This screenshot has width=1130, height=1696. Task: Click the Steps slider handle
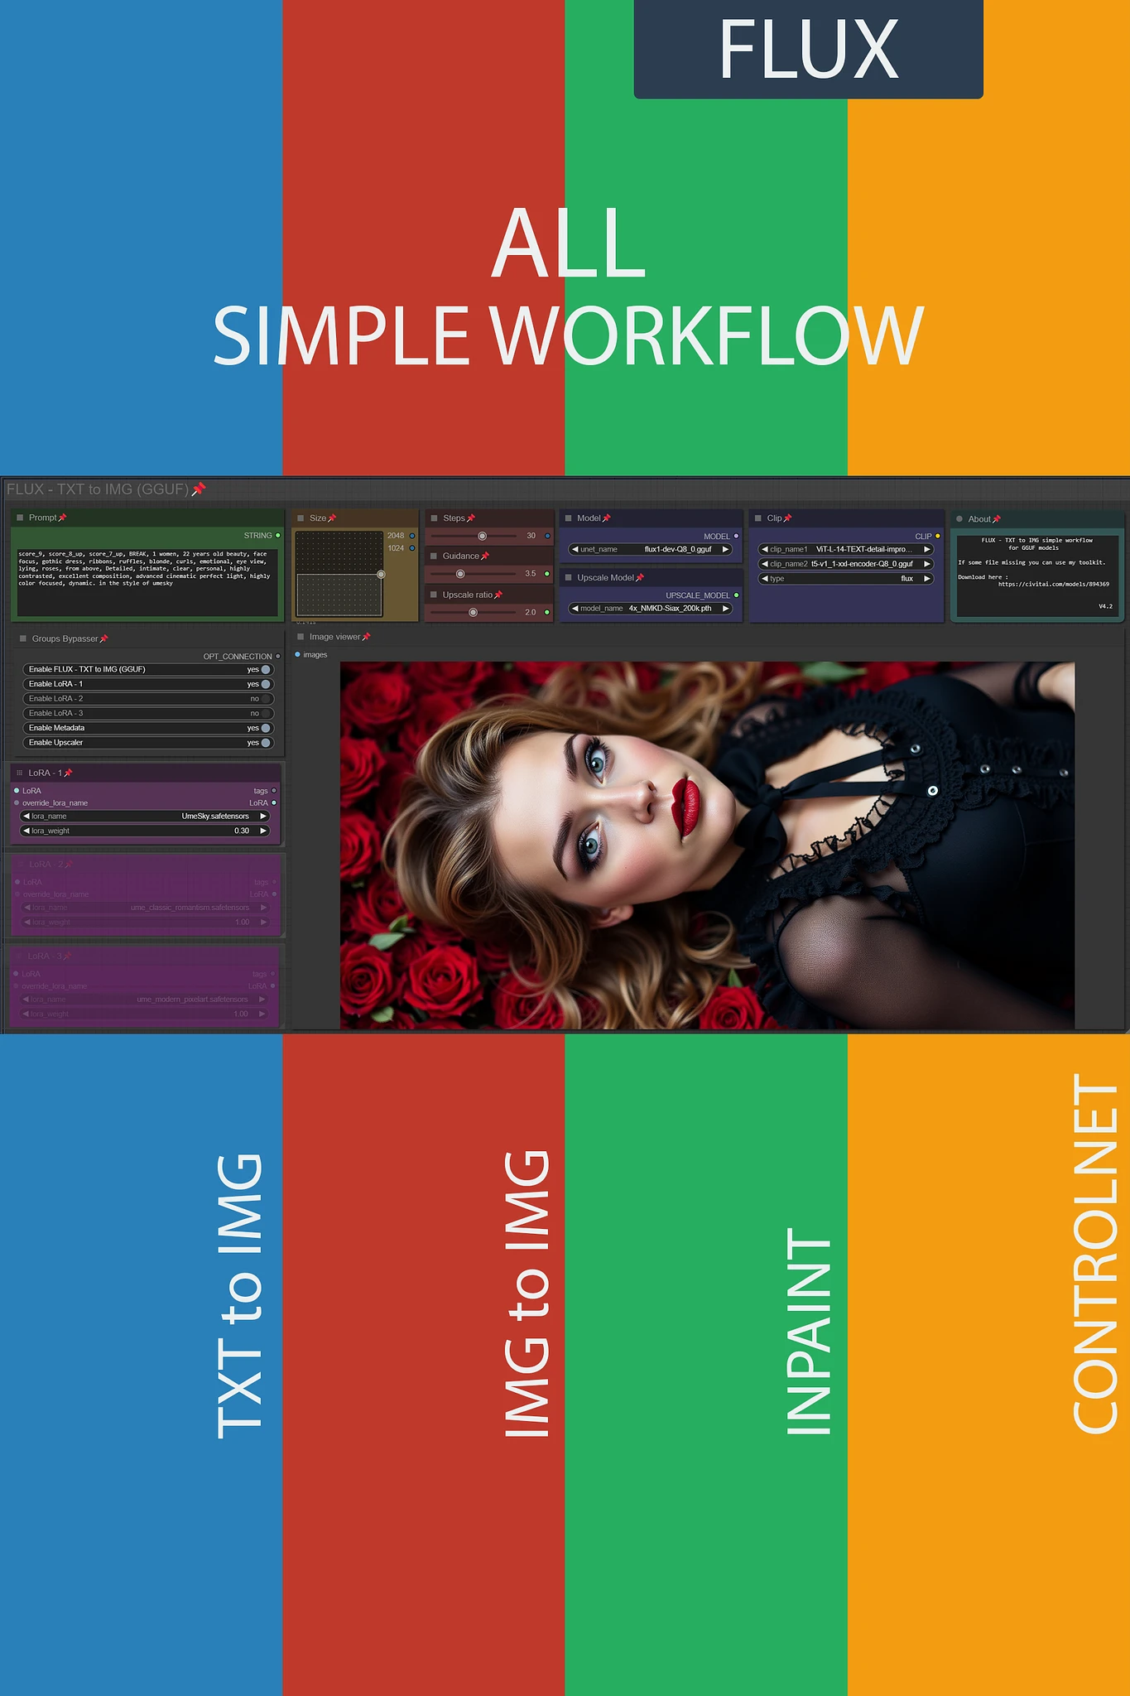coord(482,536)
